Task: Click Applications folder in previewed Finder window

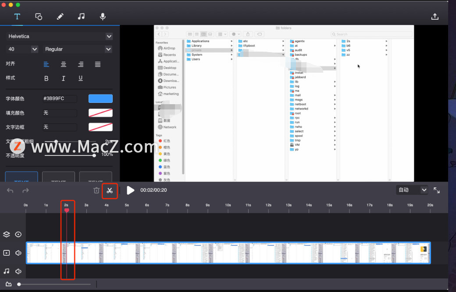Action: click(x=200, y=41)
